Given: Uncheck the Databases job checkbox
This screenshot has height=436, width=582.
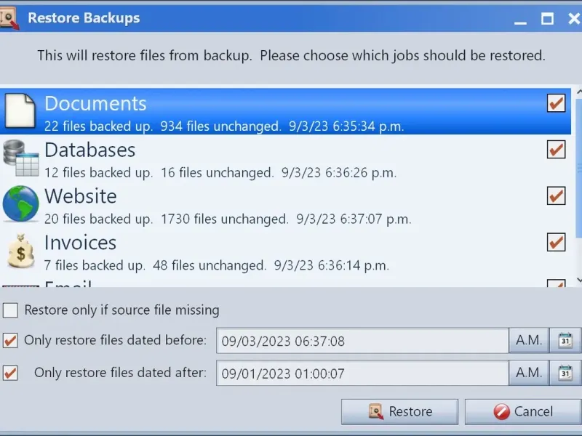Looking at the screenshot, I should click(556, 150).
